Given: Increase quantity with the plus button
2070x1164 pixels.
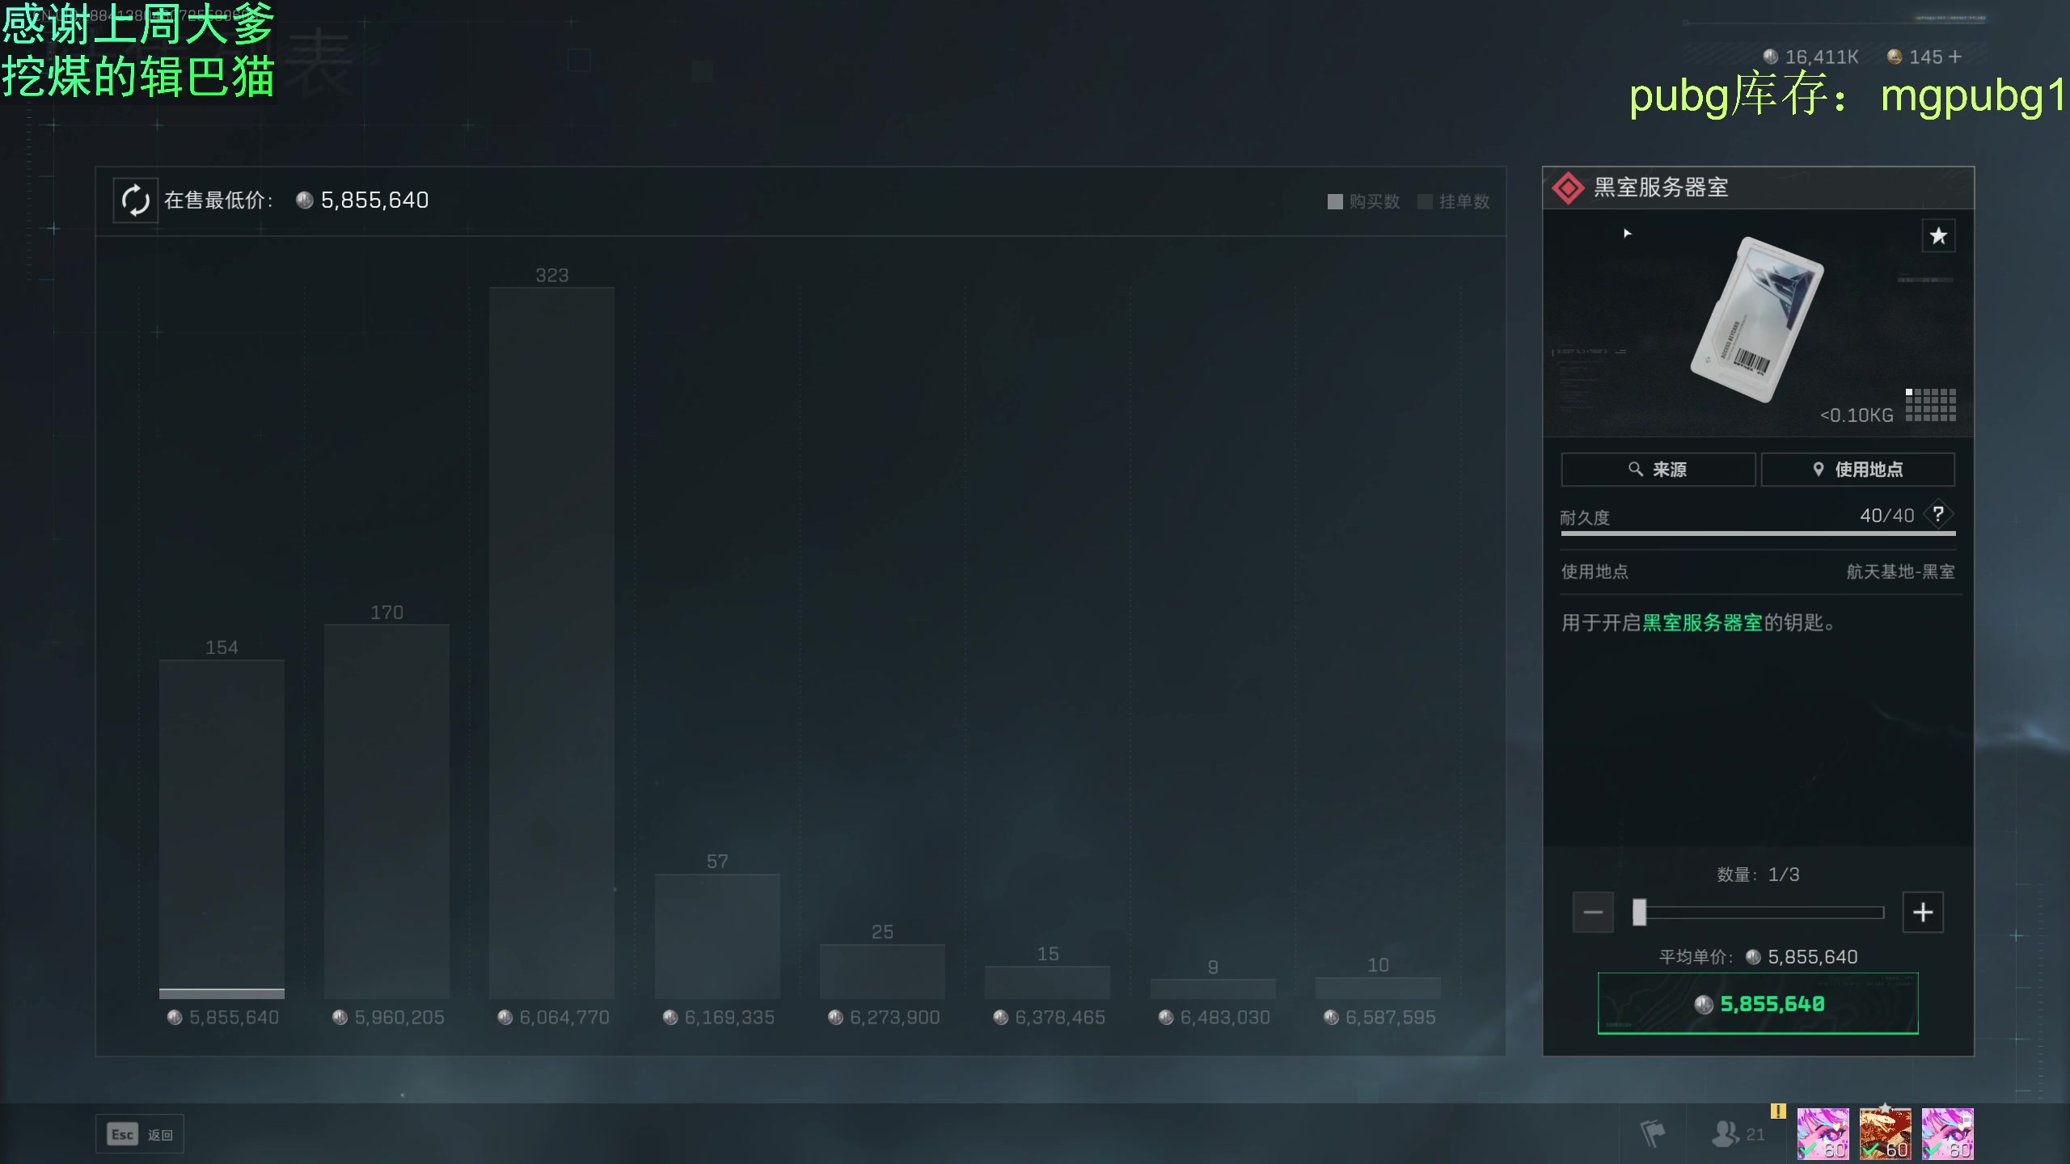Looking at the screenshot, I should 1923,913.
